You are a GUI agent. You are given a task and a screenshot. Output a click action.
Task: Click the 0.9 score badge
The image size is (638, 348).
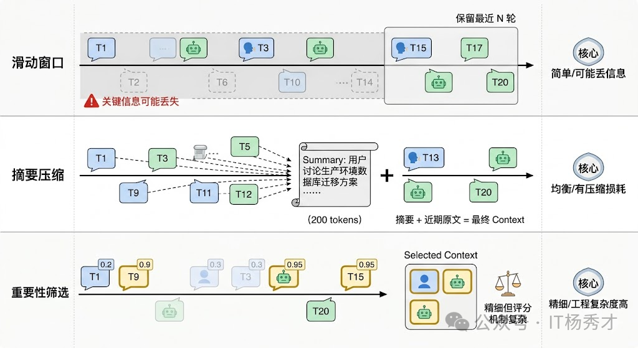pos(145,265)
